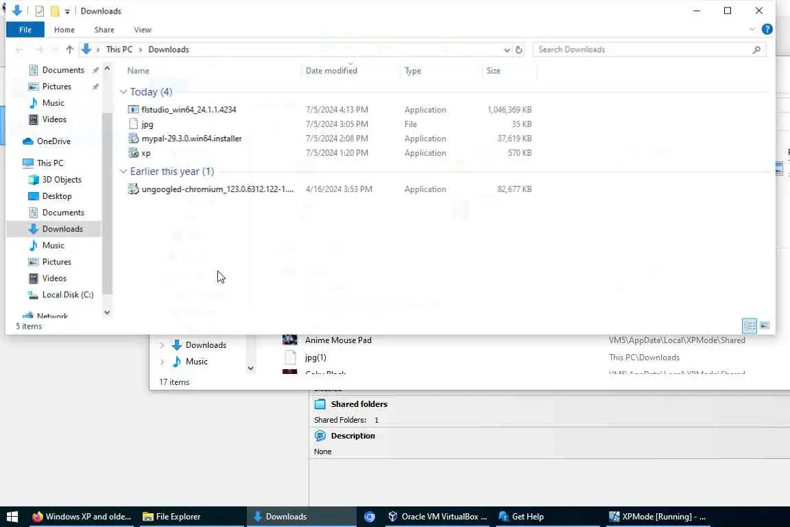This screenshot has width=790, height=527.
Task: Click the New folder quick access icon
Action: [54, 10]
